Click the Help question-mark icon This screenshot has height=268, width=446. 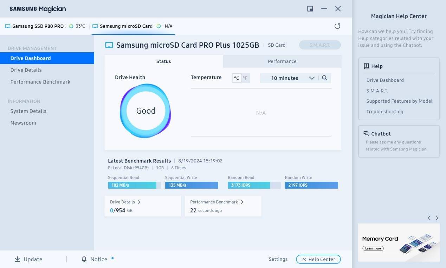pyautogui.click(x=366, y=66)
